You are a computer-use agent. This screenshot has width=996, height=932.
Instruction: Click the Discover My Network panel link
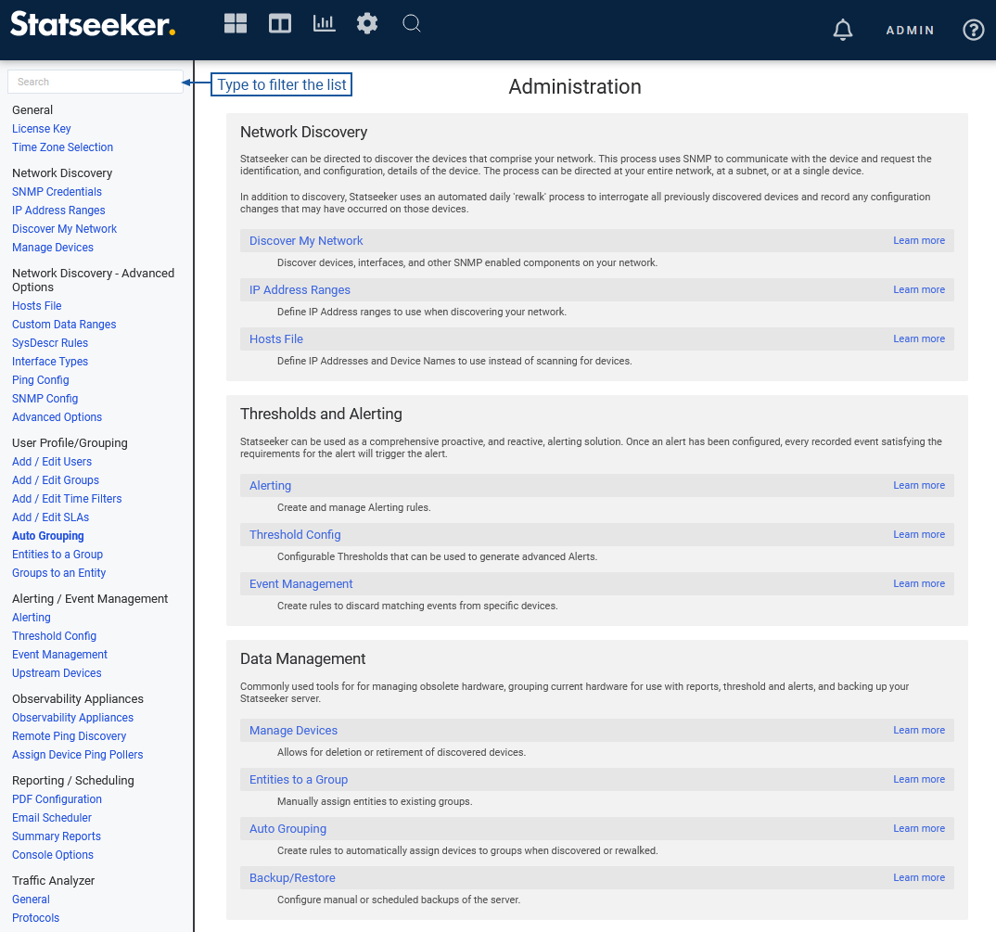click(x=306, y=241)
